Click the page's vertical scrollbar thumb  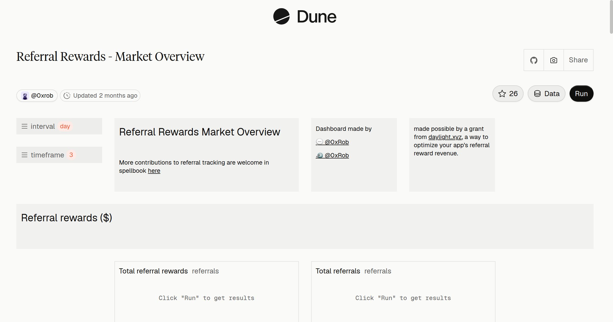pyautogui.click(x=611, y=17)
